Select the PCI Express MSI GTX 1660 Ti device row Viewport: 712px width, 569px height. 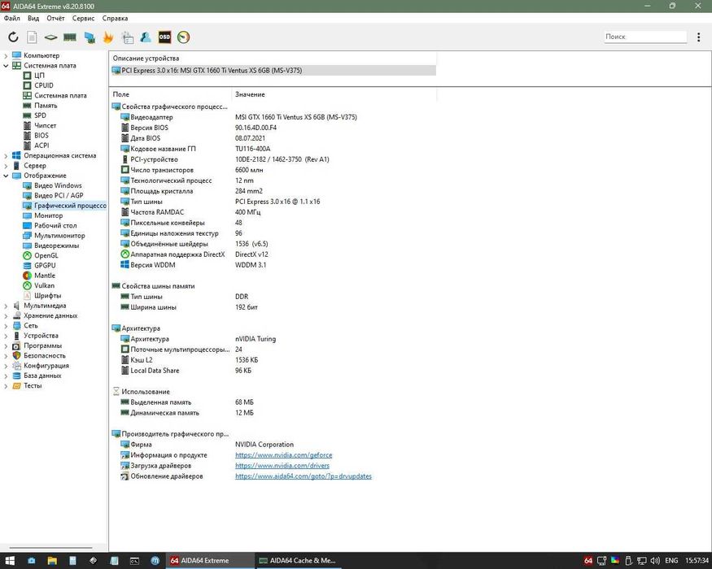273,71
